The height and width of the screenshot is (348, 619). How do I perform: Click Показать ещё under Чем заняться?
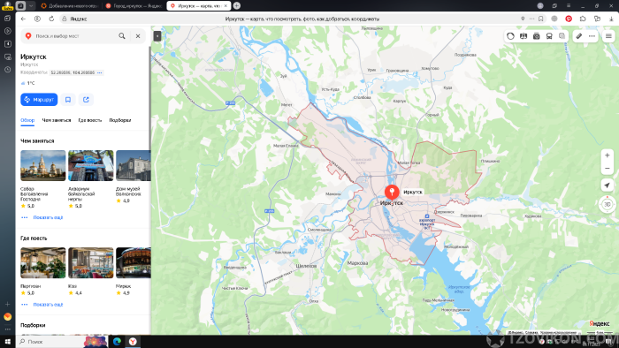tap(48, 217)
